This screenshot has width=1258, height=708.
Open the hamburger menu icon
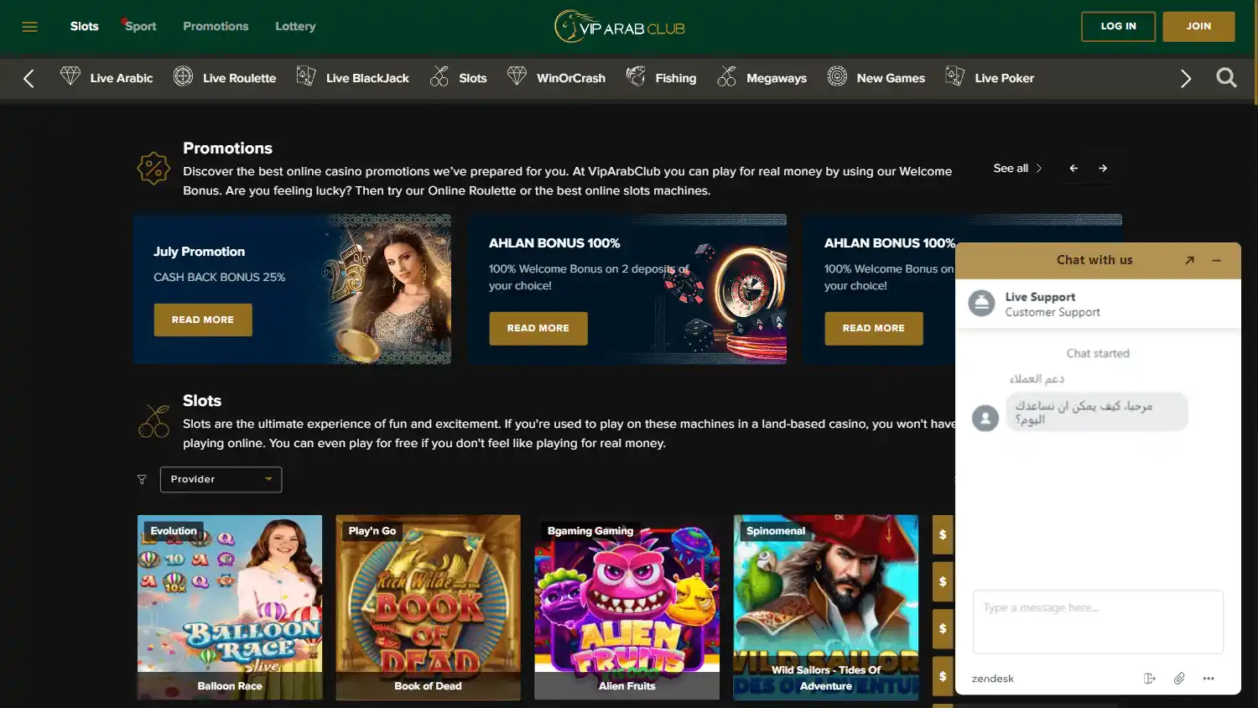[29, 27]
